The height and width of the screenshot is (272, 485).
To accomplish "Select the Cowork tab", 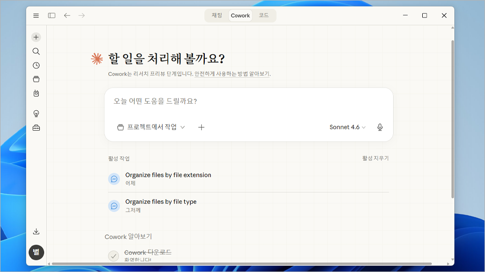I will 240,16.
